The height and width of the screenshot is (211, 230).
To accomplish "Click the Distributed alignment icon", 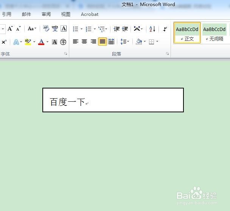I will point(111,42).
